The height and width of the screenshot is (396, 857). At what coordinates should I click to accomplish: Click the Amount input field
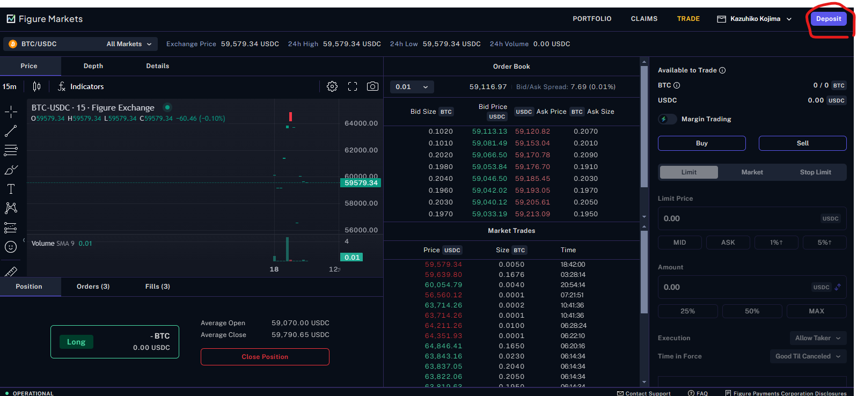pos(752,287)
